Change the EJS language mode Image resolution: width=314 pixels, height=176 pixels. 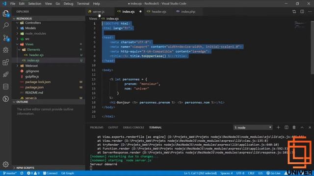point(261,173)
